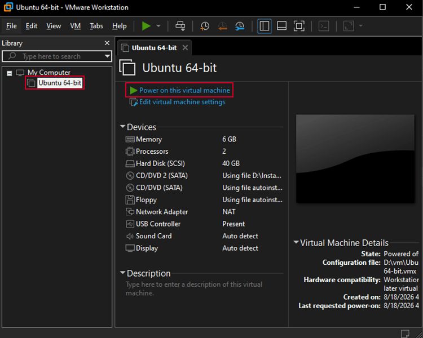Click the Processors value 2
The height and width of the screenshot is (338, 423).
224,152
